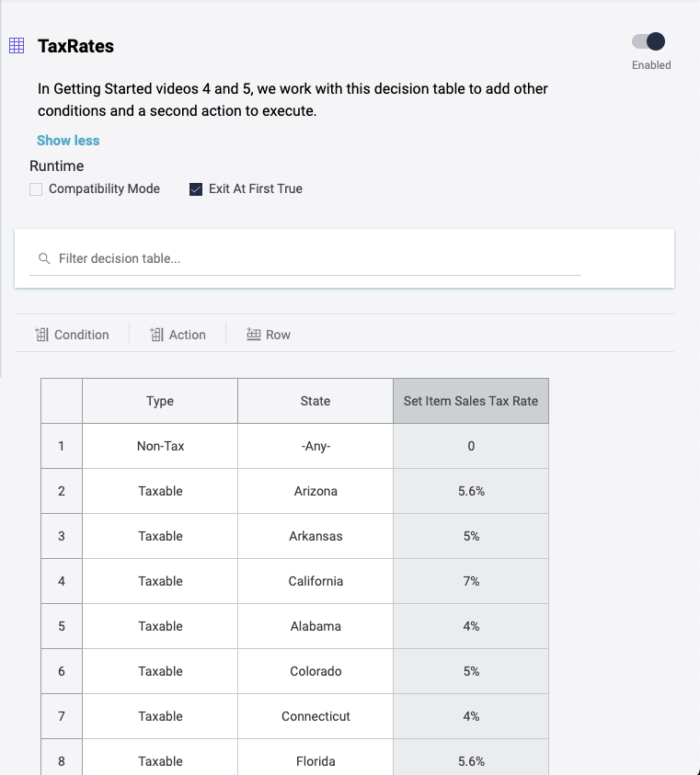Click the Condition toolbar button label

(82, 335)
